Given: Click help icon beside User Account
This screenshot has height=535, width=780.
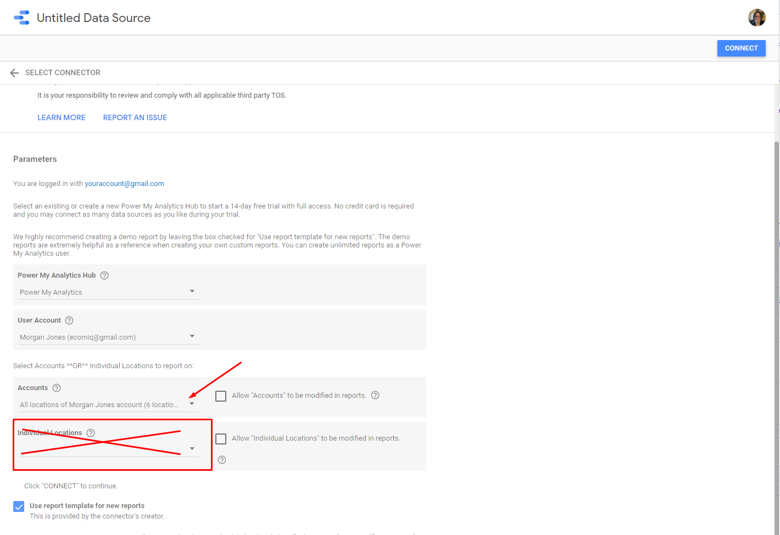Looking at the screenshot, I should coord(69,320).
